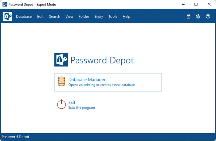
Task: Open the View menu
Action: tap(69, 17)
